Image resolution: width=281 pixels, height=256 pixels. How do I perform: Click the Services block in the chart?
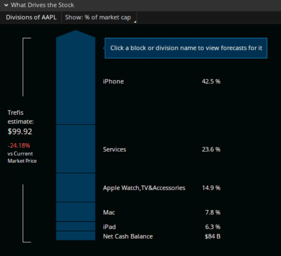(75, 149)
